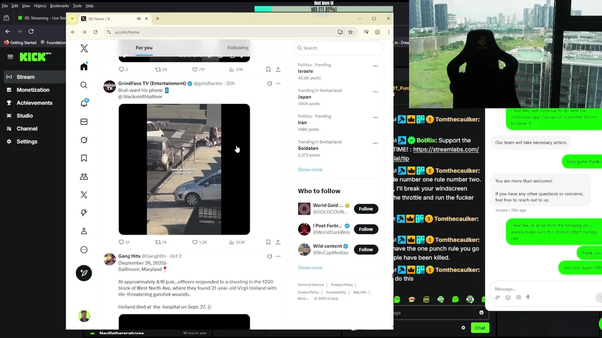The width and height of the screenshot is (602, 338).
Task: Select Home / X browser tab
Action: point(114,19)
